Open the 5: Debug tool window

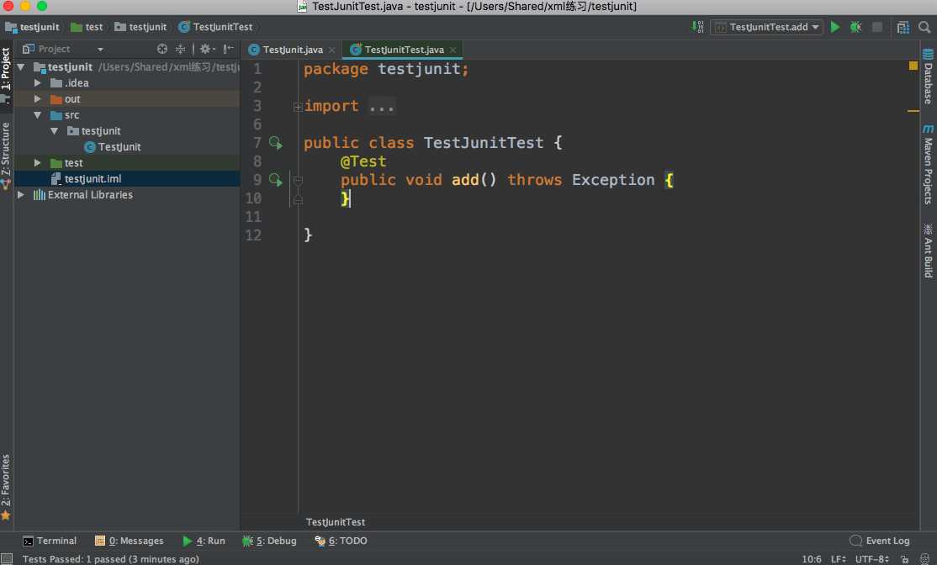point(269,541)
